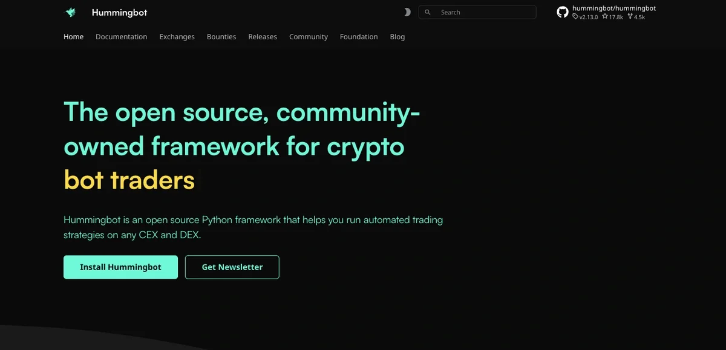Click the fork icon next to 4.5k
The height and width of the screenshot is (350, 726).
pyautogui.click(x=630, y=16)
